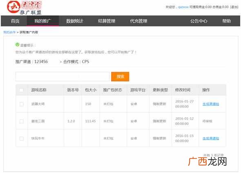This screenshot has height=173, width=241.
Task: Click 强制更新 in the 150 size row
Action: tap(159, 104)
